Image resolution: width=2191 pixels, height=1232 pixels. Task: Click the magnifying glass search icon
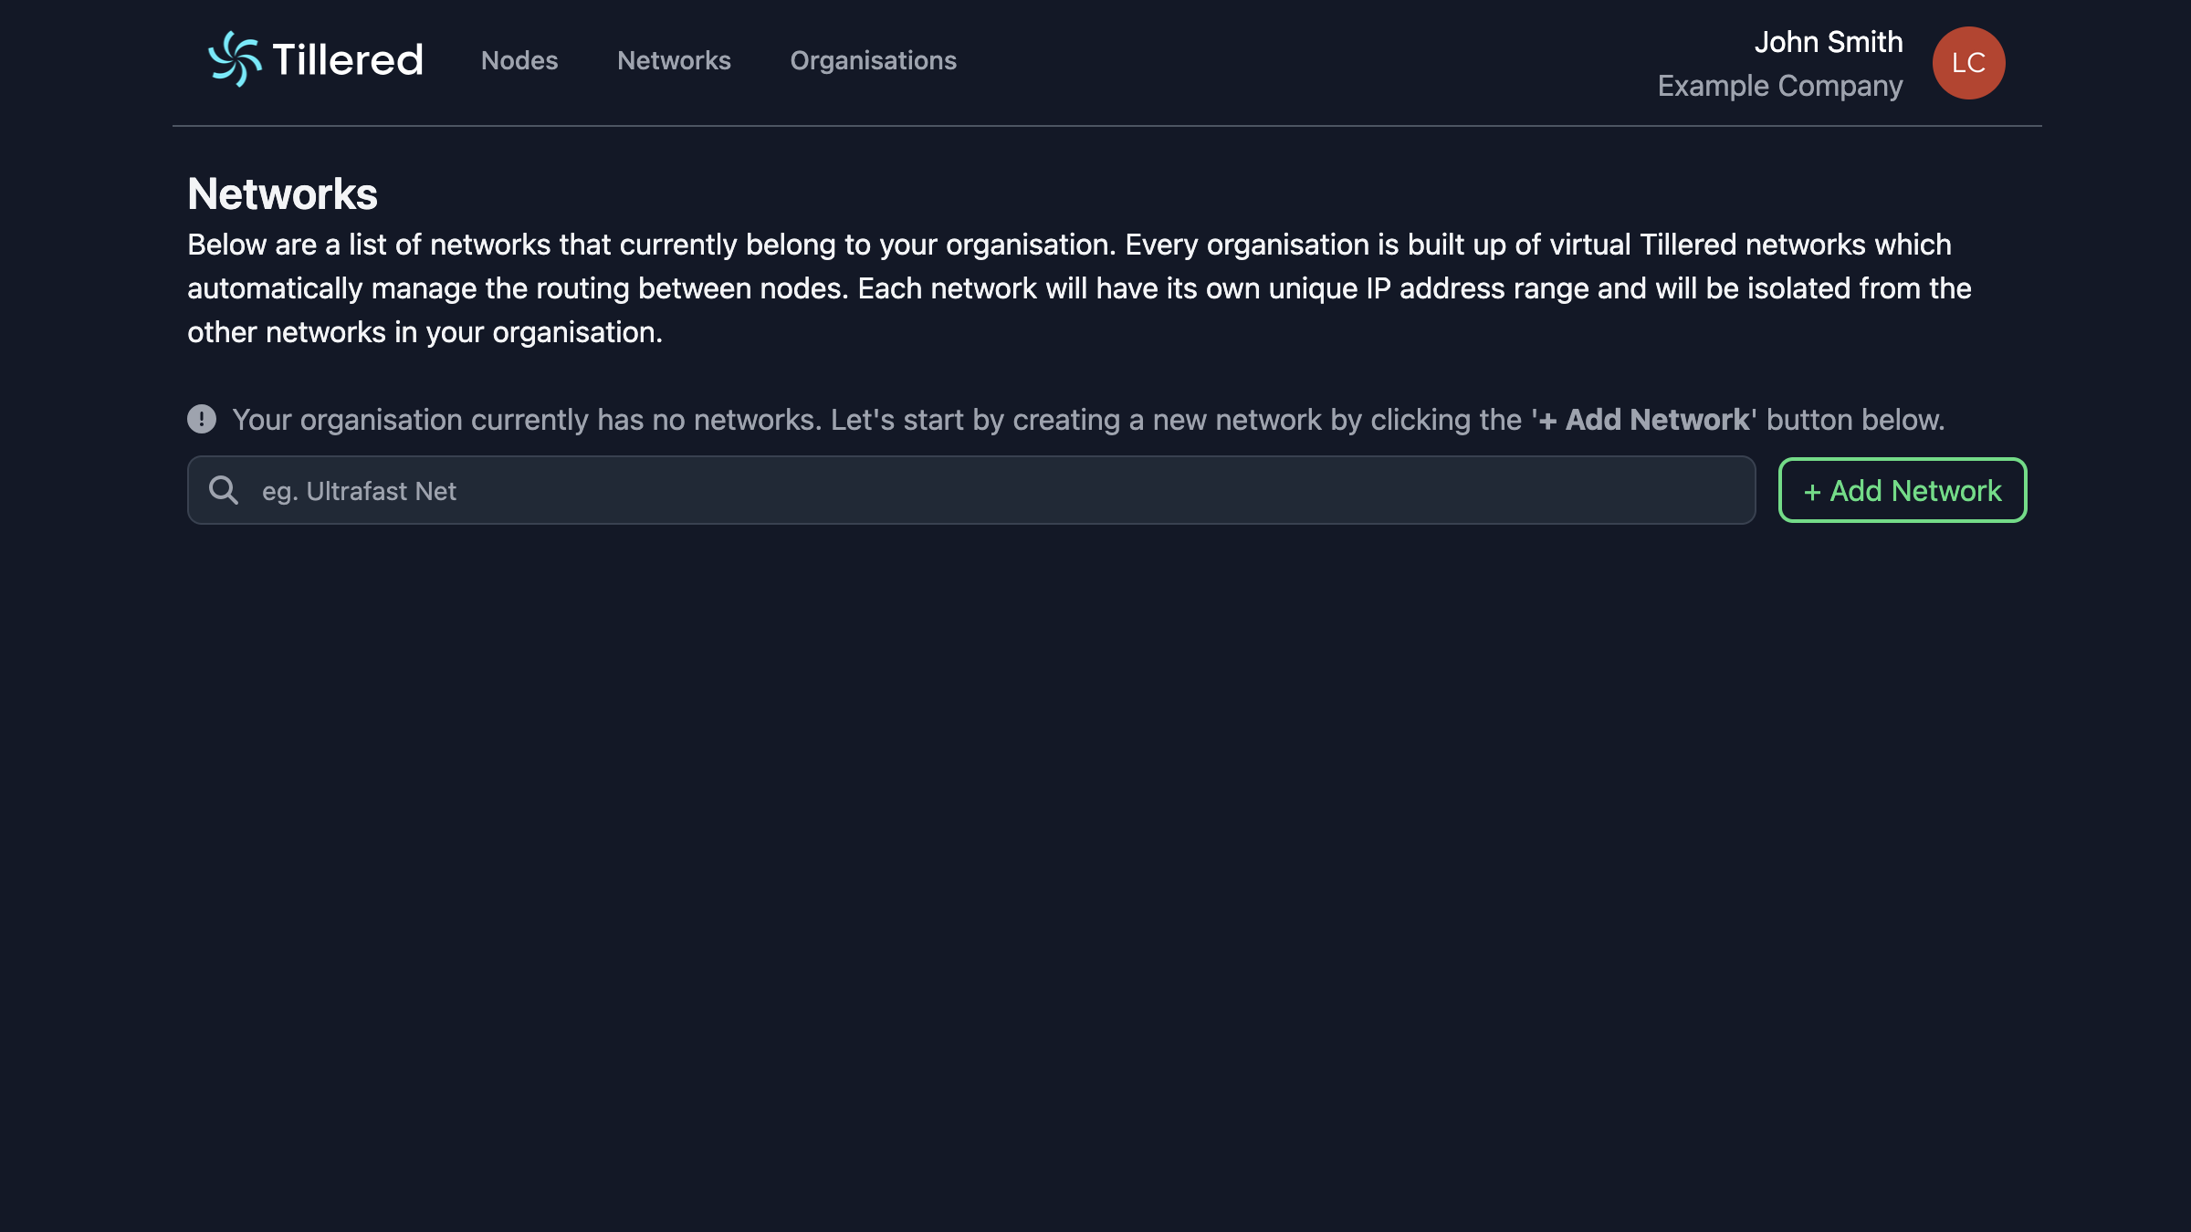pos(224,490)
